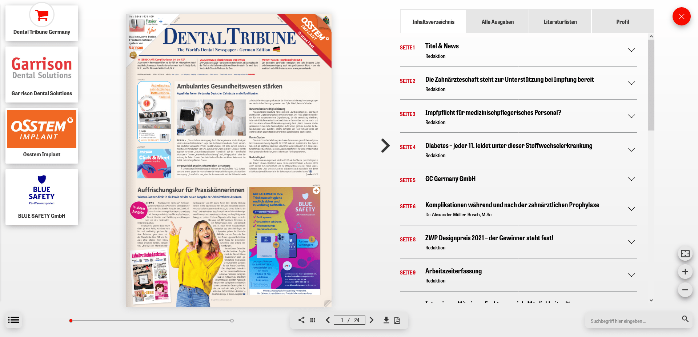This screenshot has width=698, height=337.
Task: Click the page number input field
Action: click(349, 320)
